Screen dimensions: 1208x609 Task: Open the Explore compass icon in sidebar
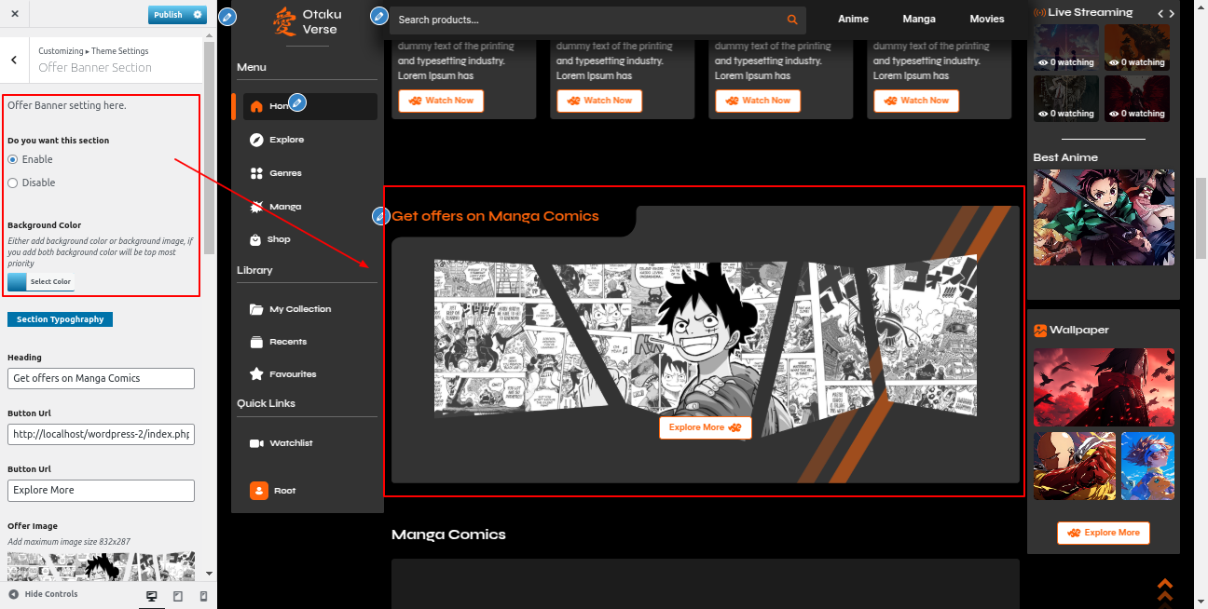pyautogui.click(x=256, y=140)
